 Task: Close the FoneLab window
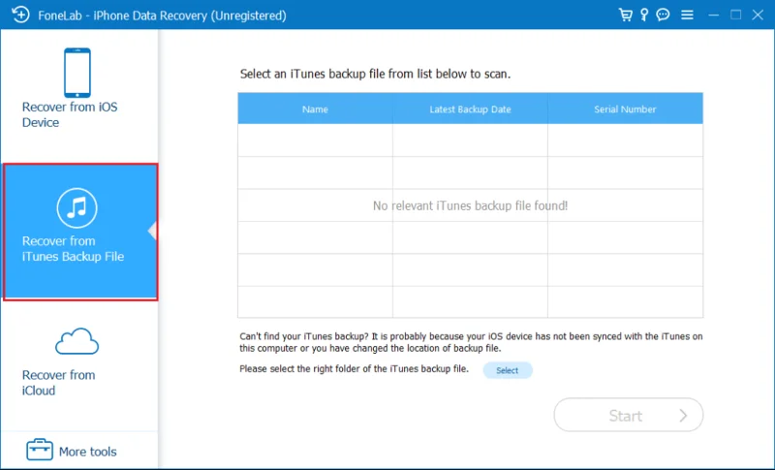point(758,15)
